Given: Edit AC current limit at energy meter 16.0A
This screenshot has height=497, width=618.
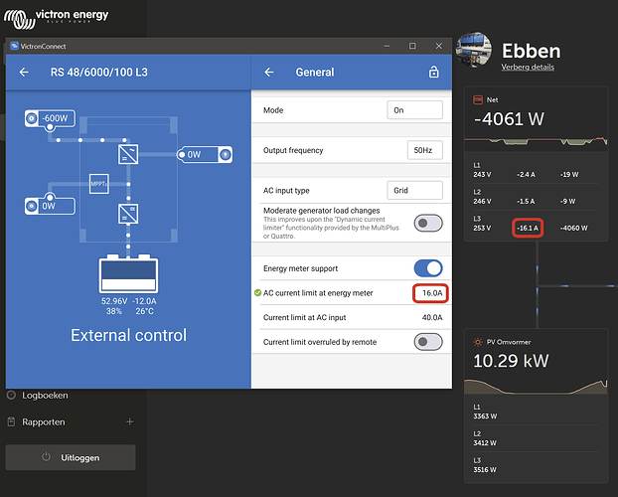Looking at the screenshot, I should pyautogui.click(x=430, y=293).
